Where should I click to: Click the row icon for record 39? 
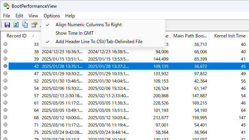click(x=5, y=59)
